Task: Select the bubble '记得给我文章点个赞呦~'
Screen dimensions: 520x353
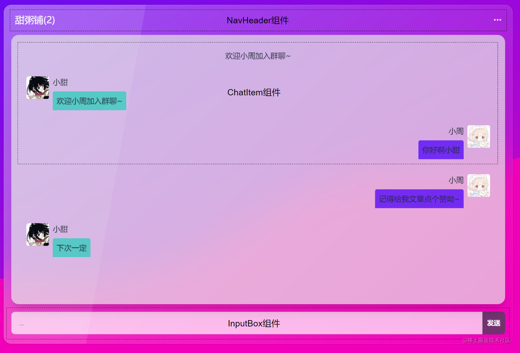Action: click(419, 198)
